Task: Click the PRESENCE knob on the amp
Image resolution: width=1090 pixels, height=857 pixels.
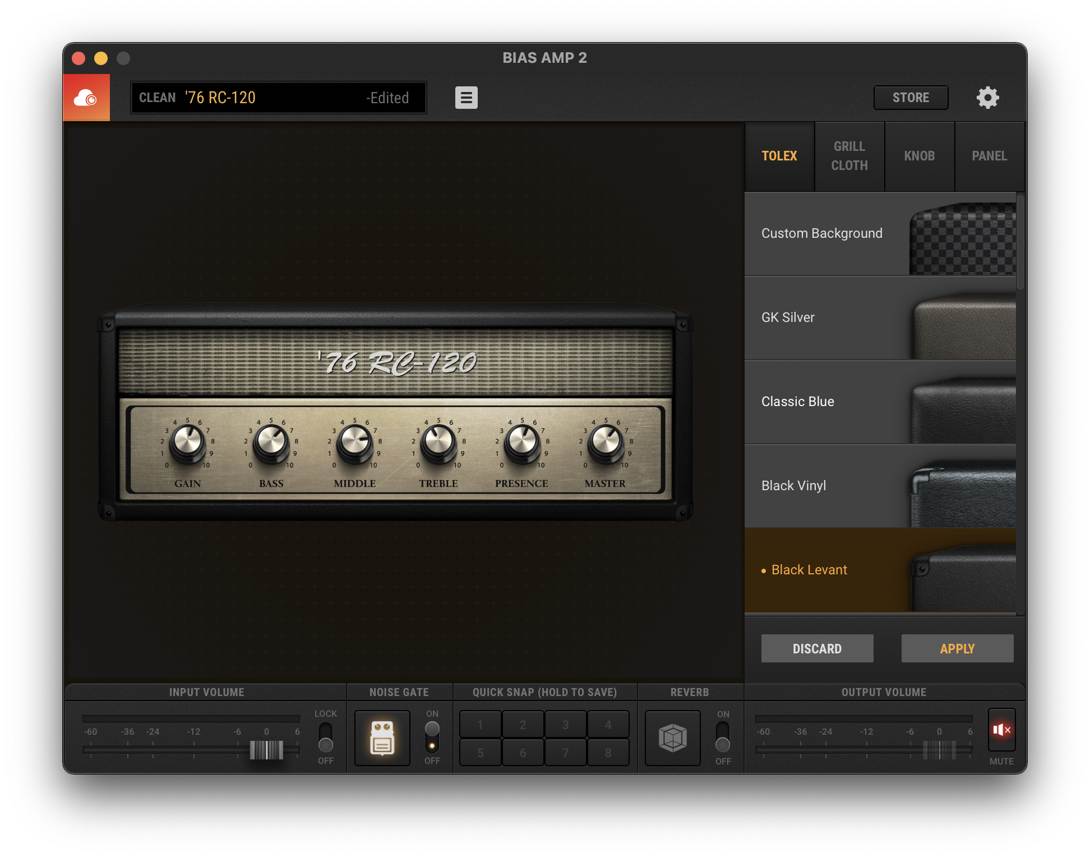Action: [522, 443]
